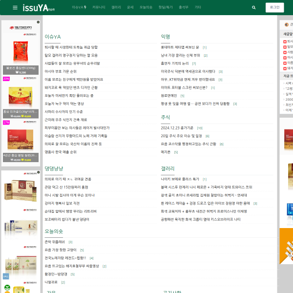Open post '메지온'
Screen dimensions: 293x293
coord(166,152)
